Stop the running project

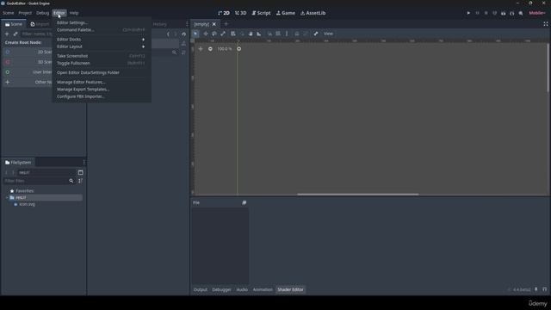[486, 13]
